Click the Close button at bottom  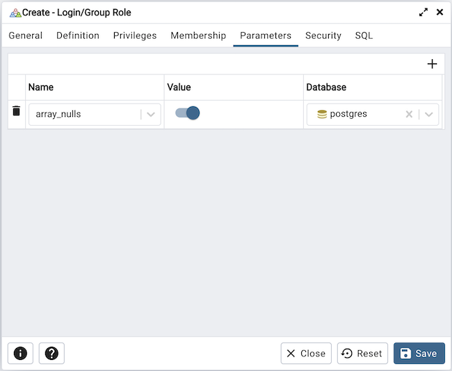click(306, 353)
